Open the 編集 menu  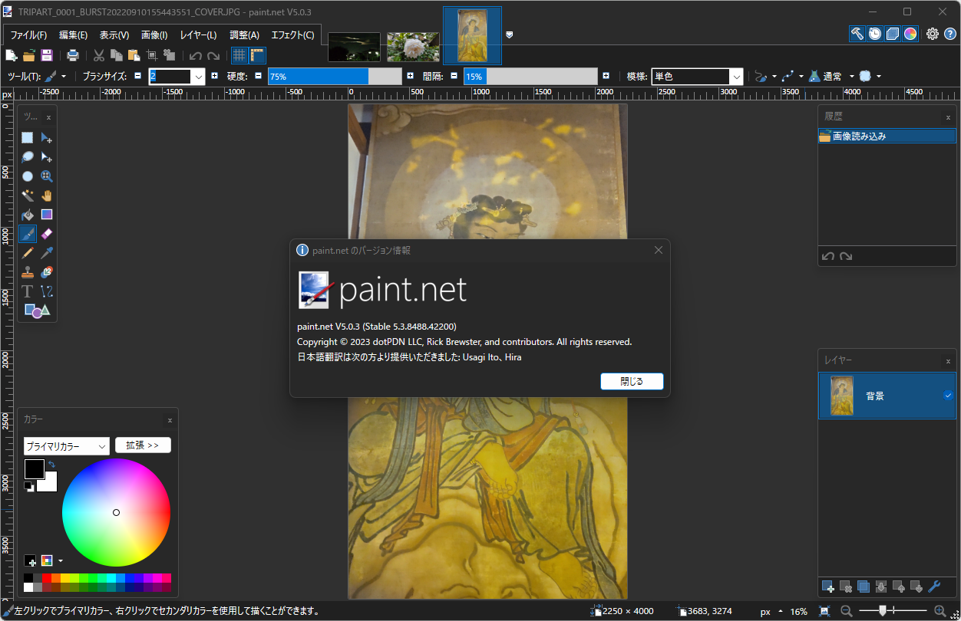pos(72,34)
